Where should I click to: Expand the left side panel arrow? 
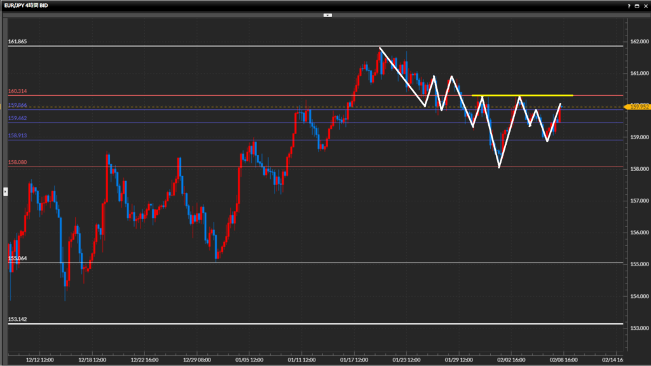(6, 191)
